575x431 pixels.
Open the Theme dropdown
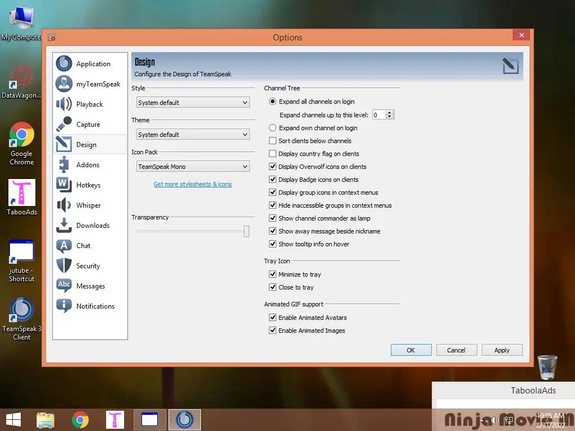(x=193, y=135)
